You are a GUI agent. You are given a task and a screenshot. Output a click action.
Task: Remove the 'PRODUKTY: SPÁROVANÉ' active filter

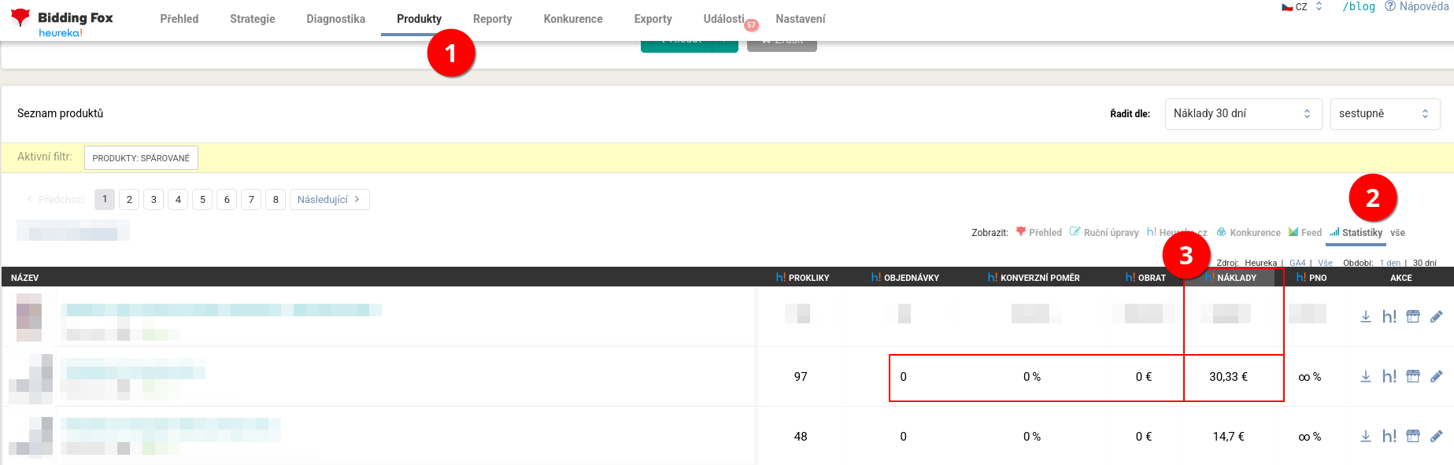pos(141,158)
